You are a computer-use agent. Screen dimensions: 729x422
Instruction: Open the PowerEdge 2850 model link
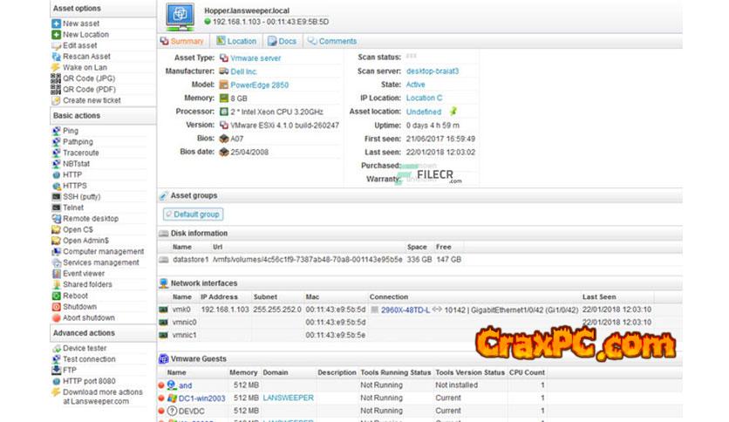point(259,85)
